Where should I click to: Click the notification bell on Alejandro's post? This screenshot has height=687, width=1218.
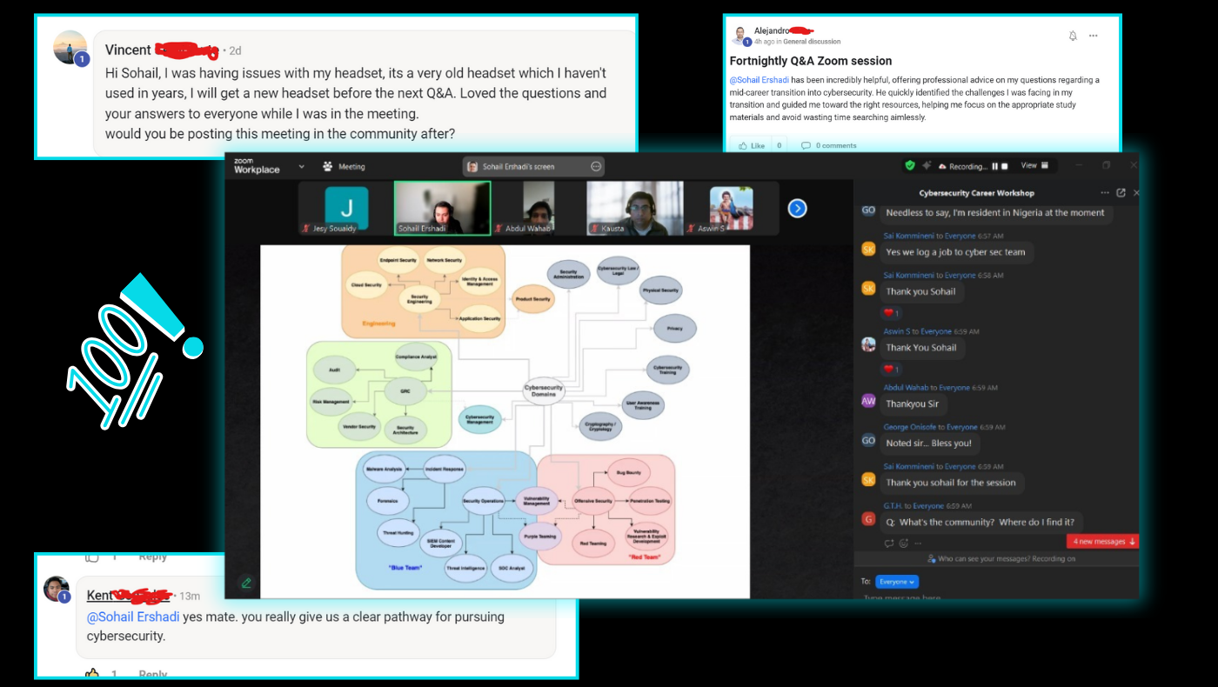(1073, 36)
